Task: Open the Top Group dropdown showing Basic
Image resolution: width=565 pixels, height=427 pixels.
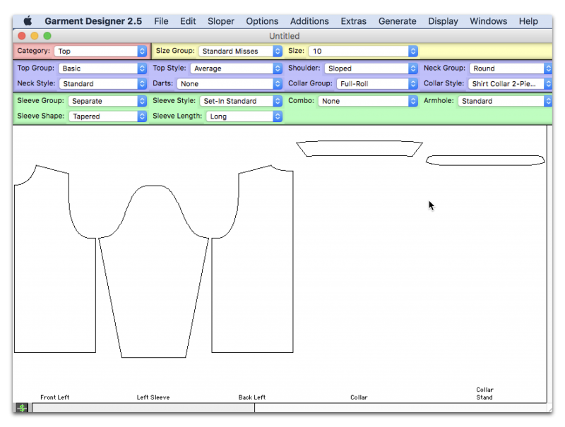Action: pyautogui.click(x=102, y=68)
